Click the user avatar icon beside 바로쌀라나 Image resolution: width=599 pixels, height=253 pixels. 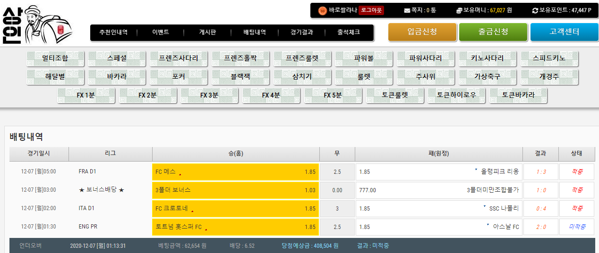323,10
